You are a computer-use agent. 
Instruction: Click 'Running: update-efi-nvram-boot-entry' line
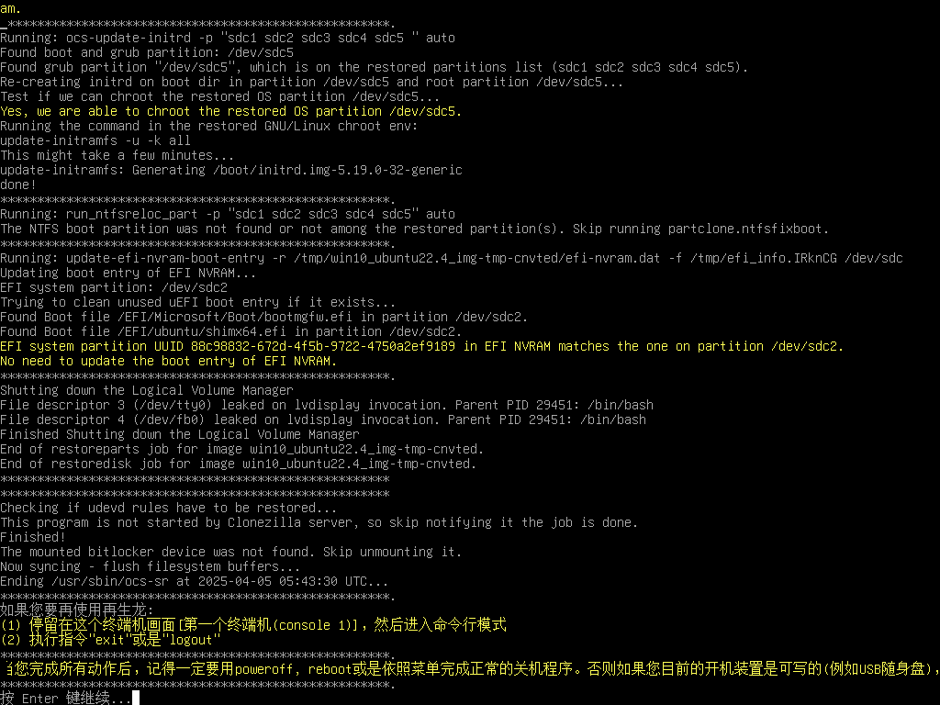point(452,258)
